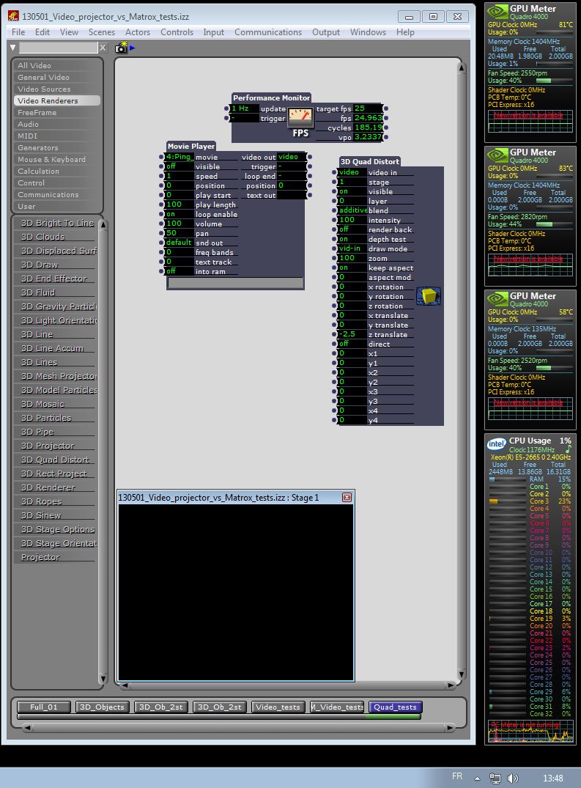Toggle keep aspect on value
581x788 pixels.
tap(352, 268)
